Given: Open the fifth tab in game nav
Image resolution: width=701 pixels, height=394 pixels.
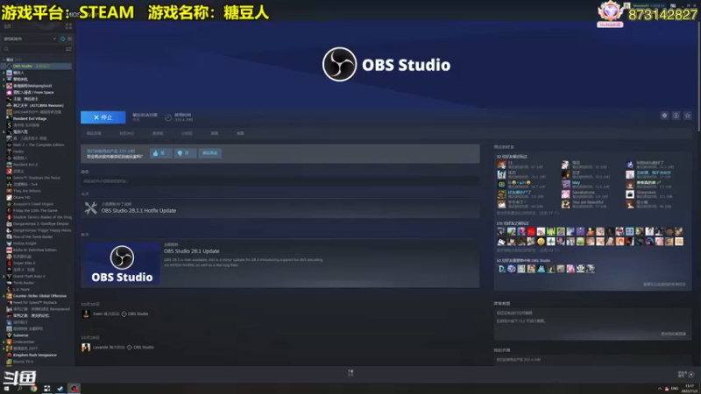Looking at the screenshot, I should click(x=215, y=133).
